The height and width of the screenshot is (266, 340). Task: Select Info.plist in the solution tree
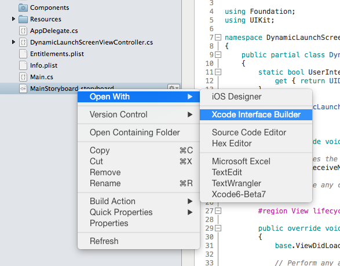(x=44, y=65)
